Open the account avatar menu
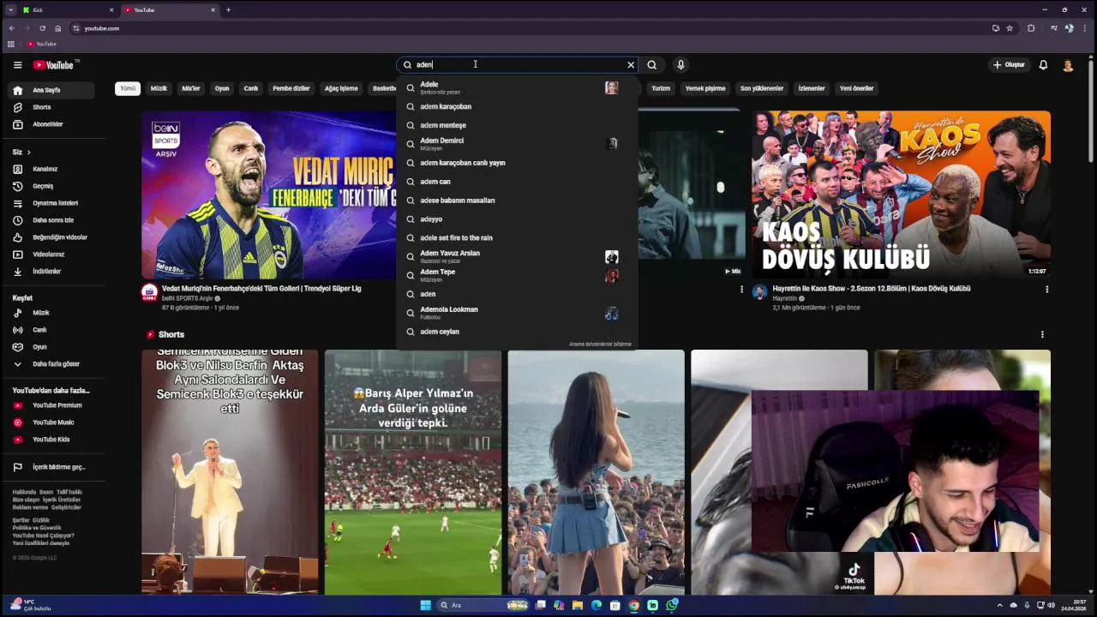The height and width of the screenshot is (617, 1097). [x=1068, y=65]
